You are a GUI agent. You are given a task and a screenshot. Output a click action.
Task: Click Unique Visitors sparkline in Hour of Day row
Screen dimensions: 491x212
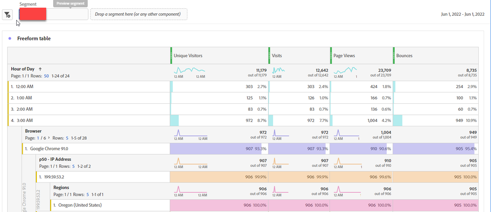189,70
